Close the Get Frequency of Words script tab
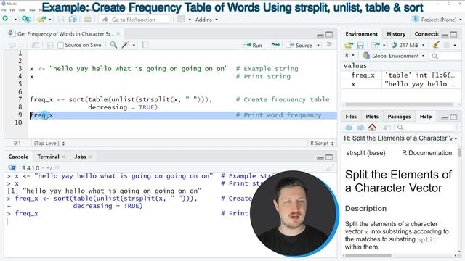 coord(118,34)
